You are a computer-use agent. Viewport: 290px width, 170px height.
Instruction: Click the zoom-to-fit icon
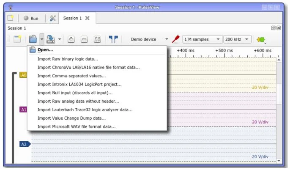97,39
